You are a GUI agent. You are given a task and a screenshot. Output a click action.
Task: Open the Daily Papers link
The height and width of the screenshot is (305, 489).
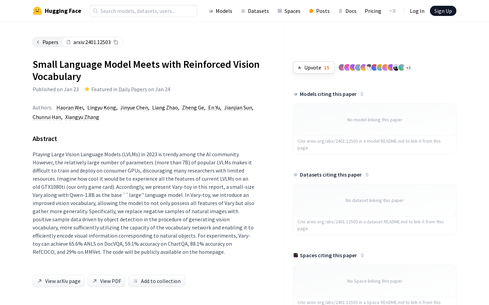coord(132,89)
